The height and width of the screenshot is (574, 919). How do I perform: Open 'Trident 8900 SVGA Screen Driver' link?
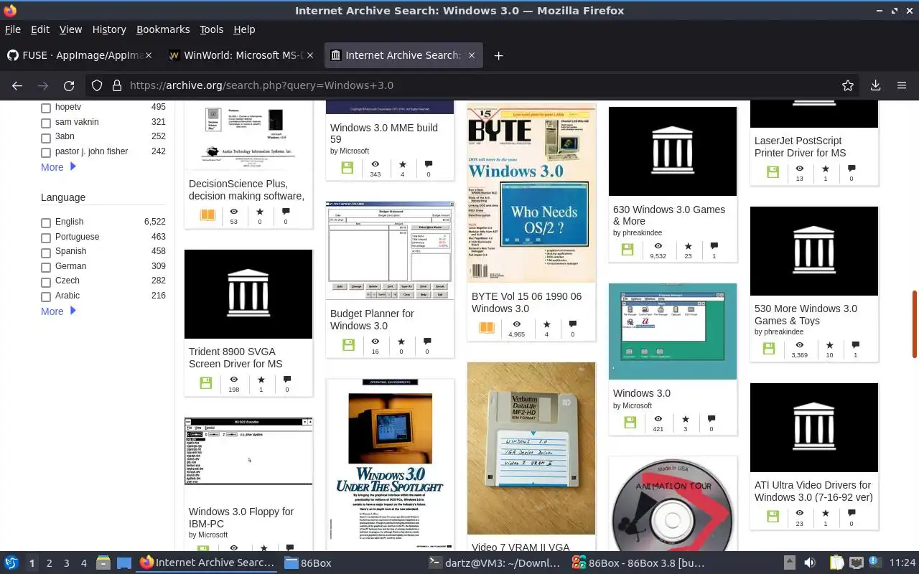point(235,357)
